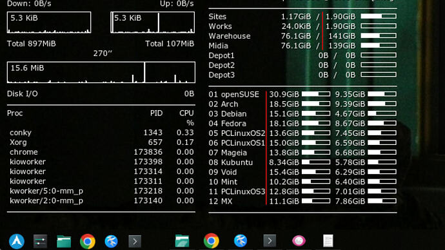
Task: Select the kworker/2:0-mm_p process
Action: tap(46, 200)
